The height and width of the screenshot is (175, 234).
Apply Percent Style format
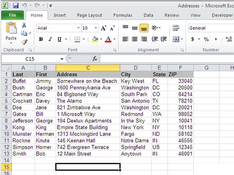(206, 39)
